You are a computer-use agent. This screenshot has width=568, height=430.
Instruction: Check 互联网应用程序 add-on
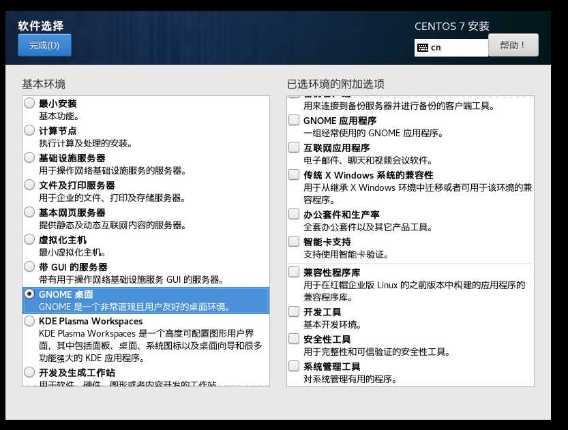(294, 147)
